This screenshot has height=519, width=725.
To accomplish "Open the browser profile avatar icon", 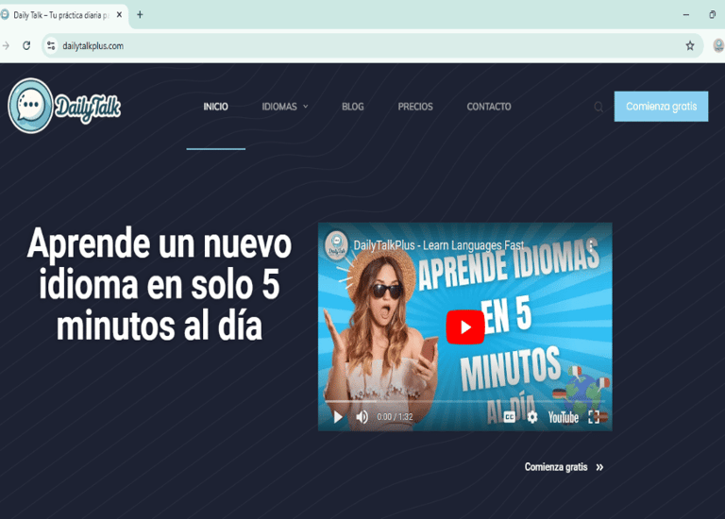I will click(x=718, y=45).
